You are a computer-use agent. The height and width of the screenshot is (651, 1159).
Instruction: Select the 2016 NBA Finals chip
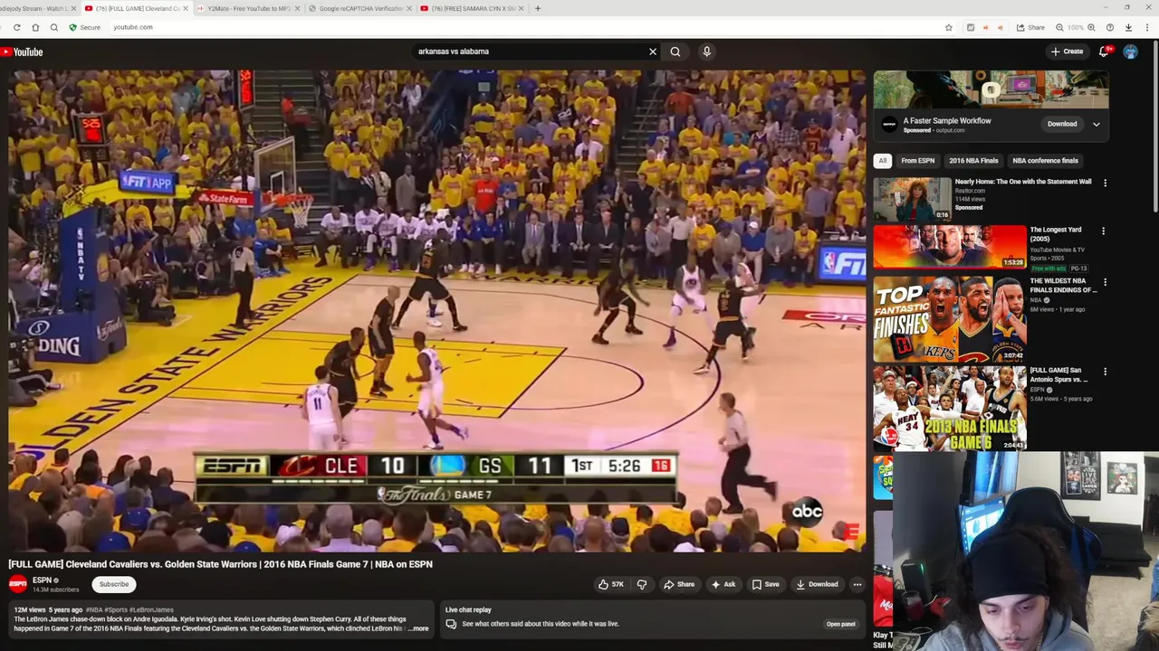[x=973, y=161]
